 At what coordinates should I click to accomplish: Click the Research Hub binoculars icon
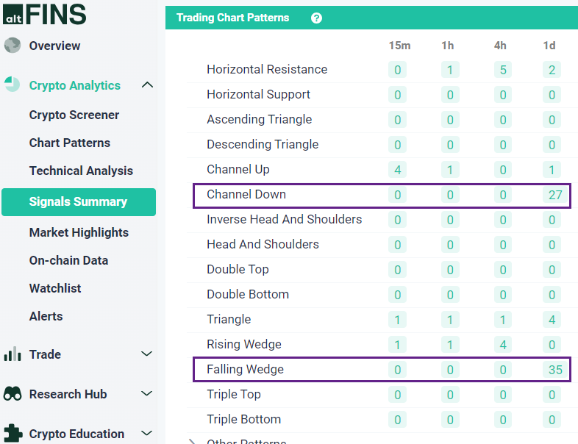coord(13,394)
